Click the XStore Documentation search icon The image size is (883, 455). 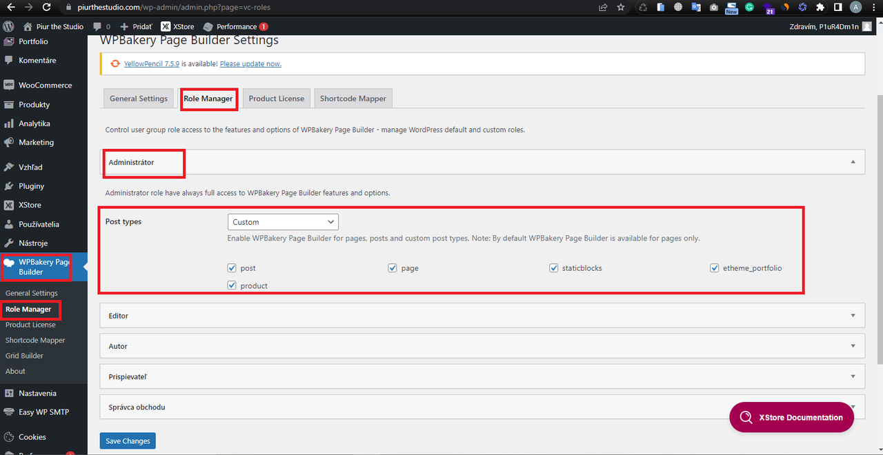pos(746,417)
